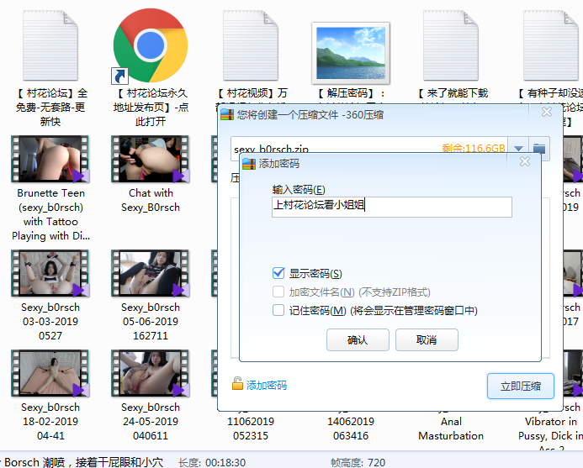Image resolution: width=583 pixels, height=468 pixels.
Task: Open the Chrome shortcut 村花论坛永久地址发布页
Action: point(150,44)
